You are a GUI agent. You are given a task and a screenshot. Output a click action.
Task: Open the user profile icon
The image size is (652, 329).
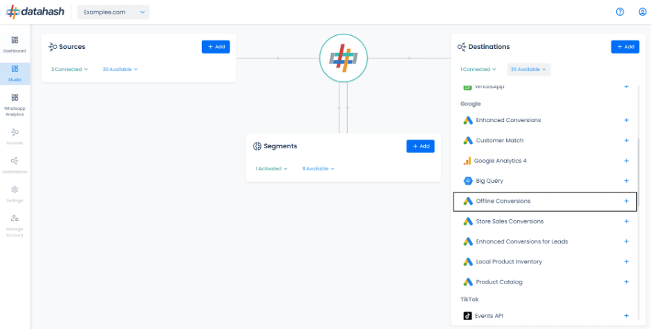642,12
